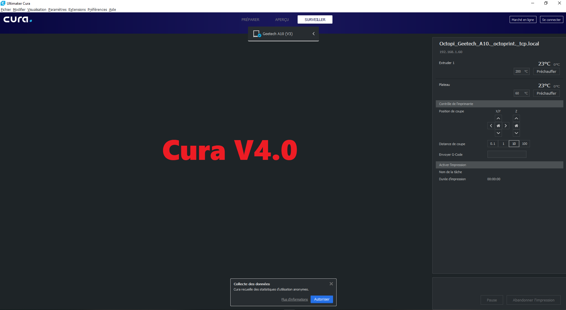Open Marché en ligne marketplace

[523, 20]
